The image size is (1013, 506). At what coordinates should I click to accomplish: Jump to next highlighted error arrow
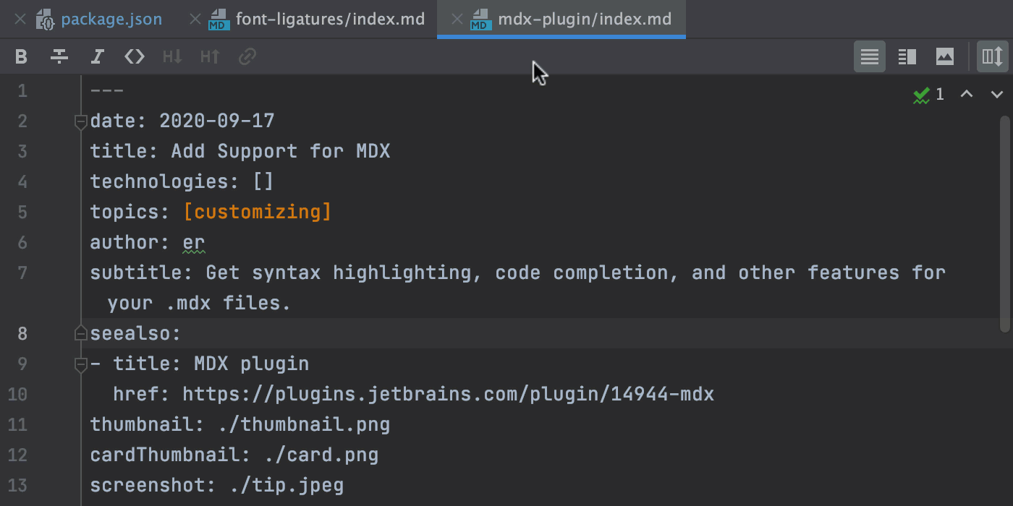pos(996,94)
